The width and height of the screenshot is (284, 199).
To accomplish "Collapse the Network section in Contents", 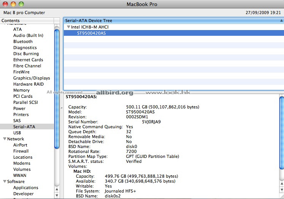I will tap(4, 139).
